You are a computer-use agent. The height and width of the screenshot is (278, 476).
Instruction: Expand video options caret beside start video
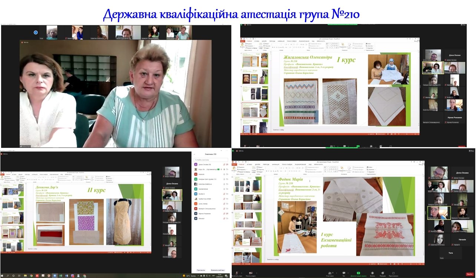pos(257,273)
